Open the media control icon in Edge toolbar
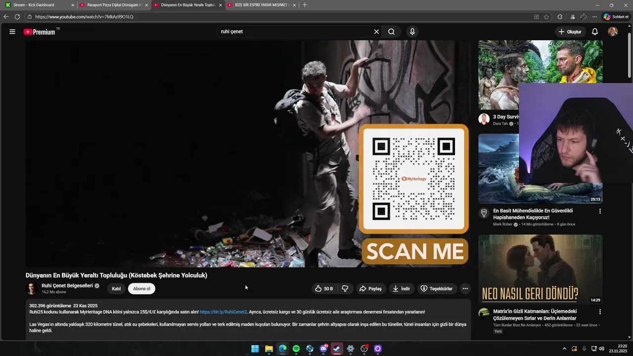 click(x=573, y=17)
